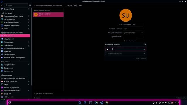Toggle visibility of the new password field

(144, 49)
